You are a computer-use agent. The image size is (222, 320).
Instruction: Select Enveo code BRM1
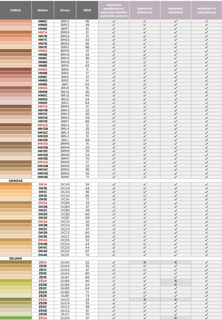[65, 159]
